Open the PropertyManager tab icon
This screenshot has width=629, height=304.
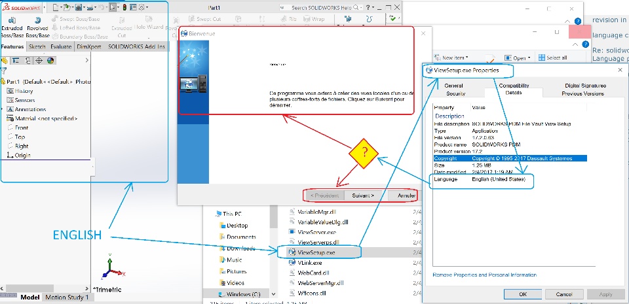coord(16,61)
